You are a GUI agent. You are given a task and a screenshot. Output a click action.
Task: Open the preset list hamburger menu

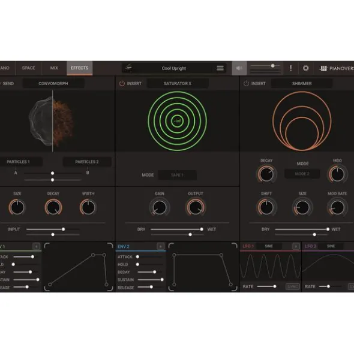click(220, 68)
